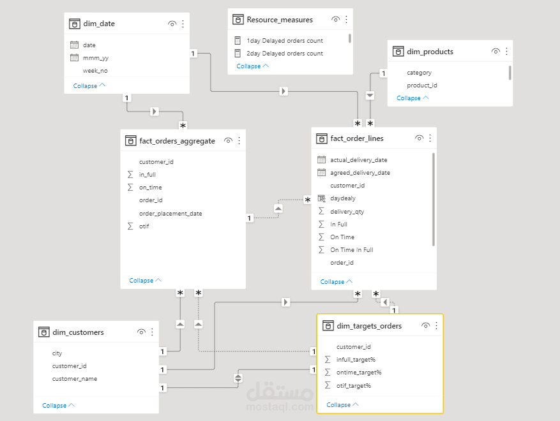
Task: Open more options menu for dim_products
Action: pos(506,52)
